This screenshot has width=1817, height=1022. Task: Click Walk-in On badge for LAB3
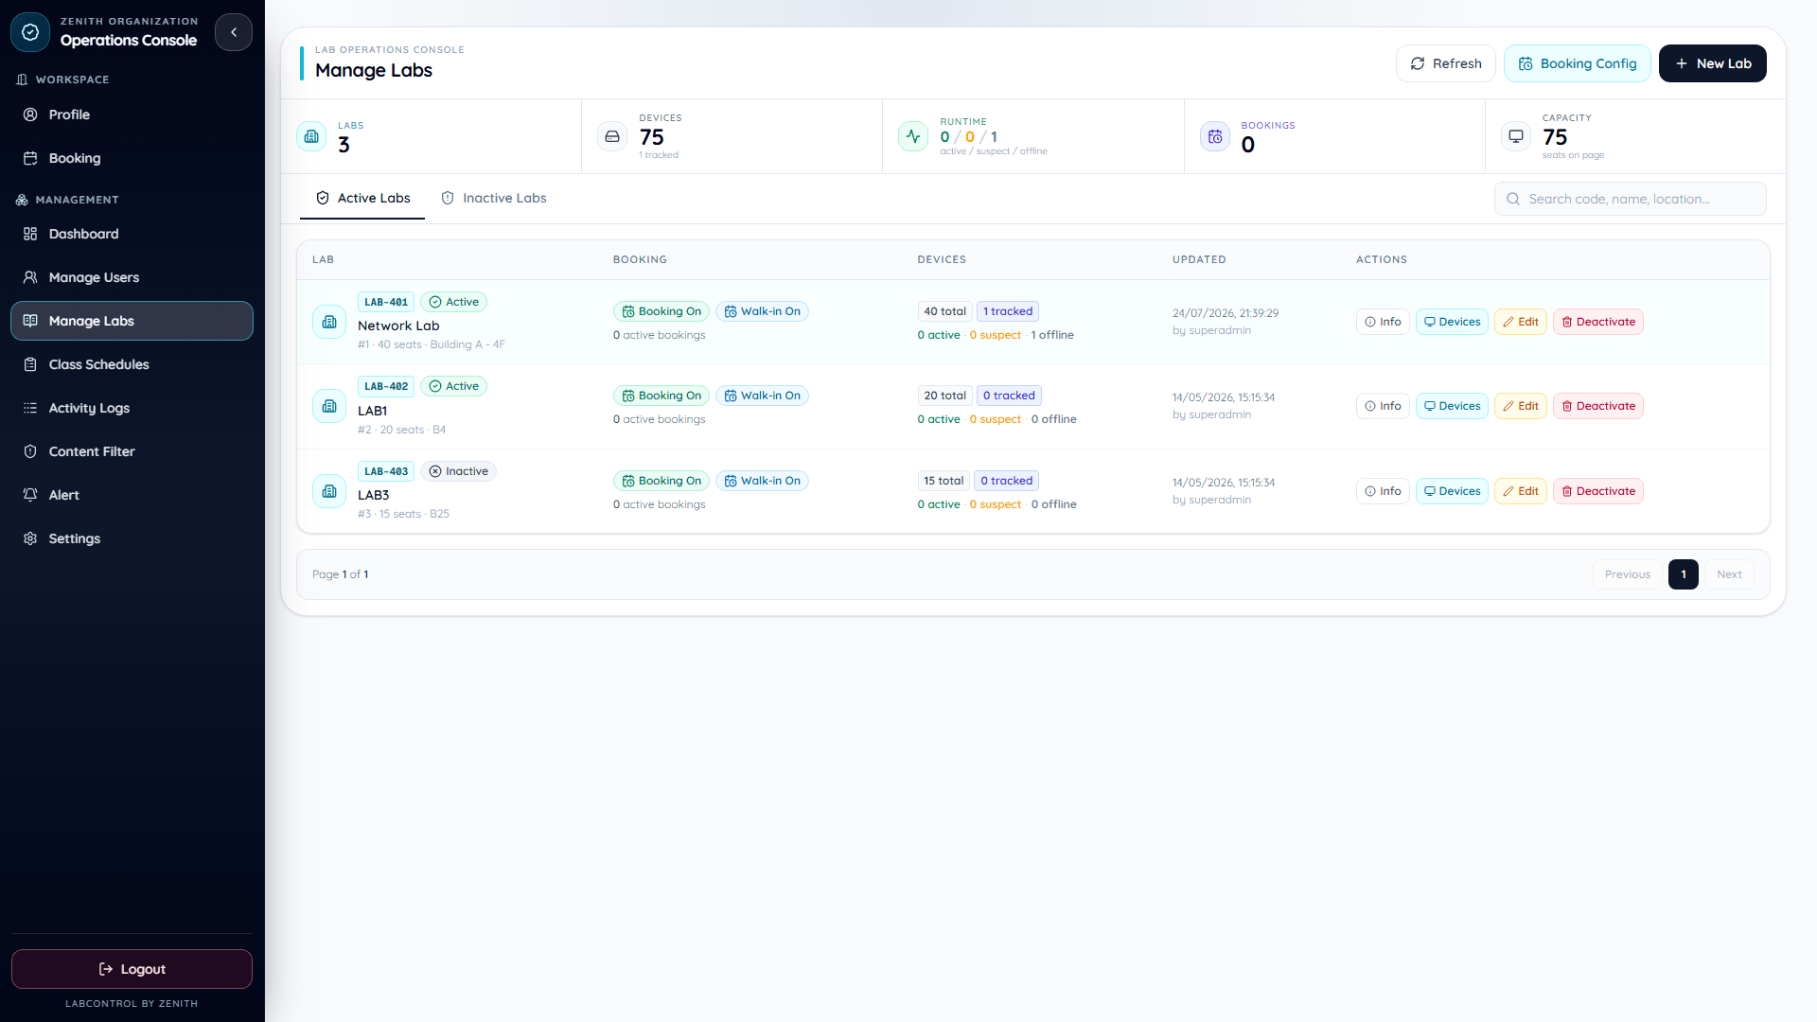762,481
